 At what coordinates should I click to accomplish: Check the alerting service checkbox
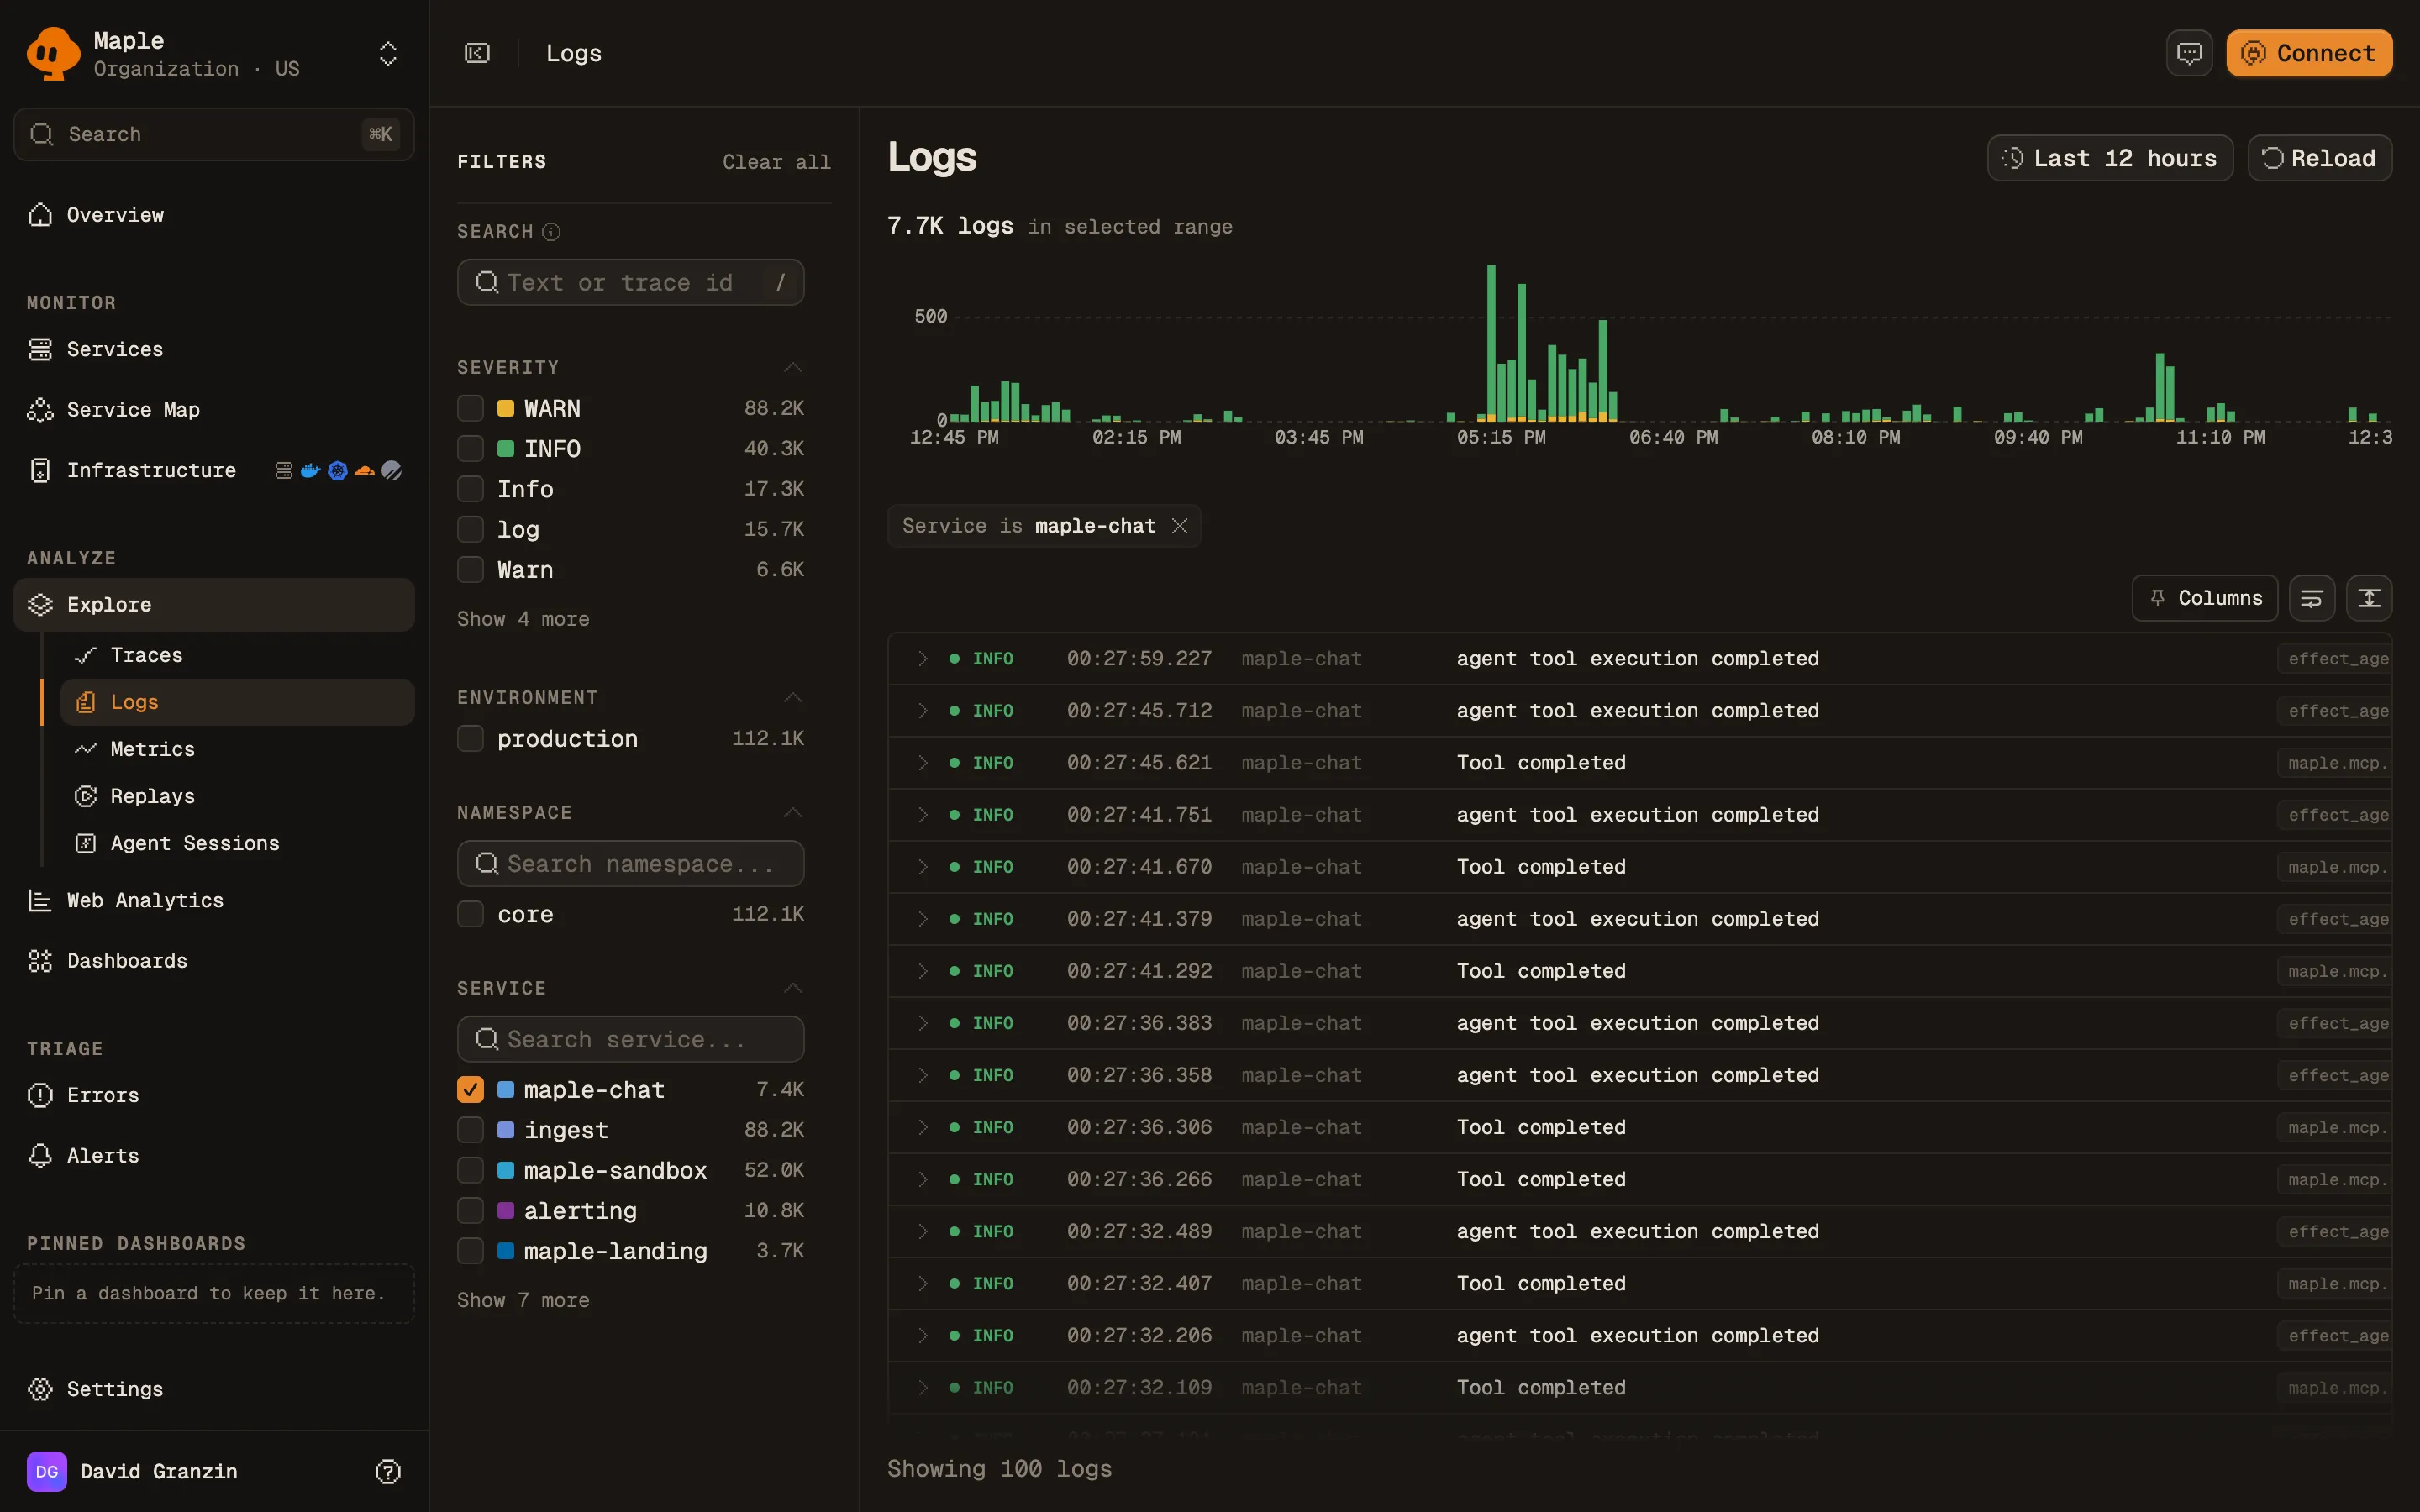point(470,1211)
